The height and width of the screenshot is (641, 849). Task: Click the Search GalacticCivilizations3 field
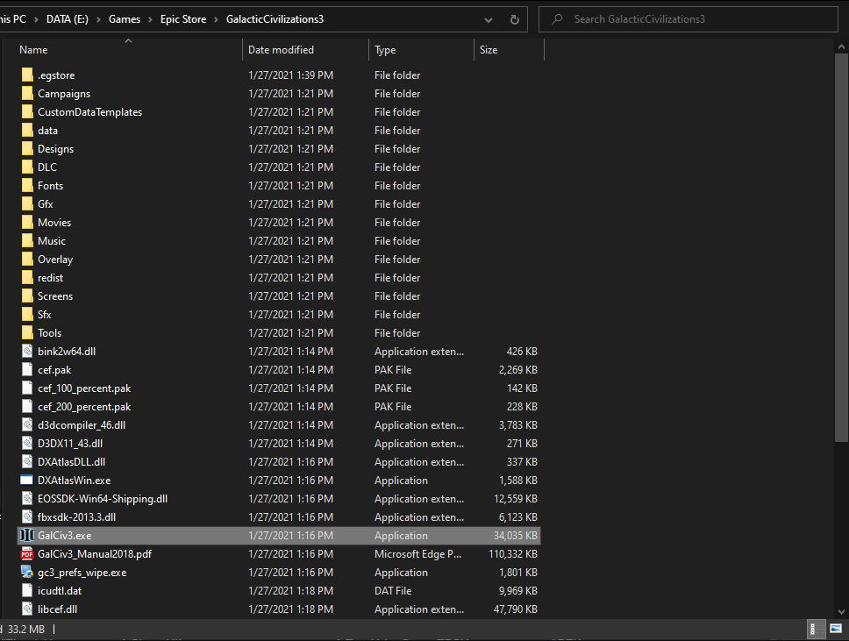tap(688, 19)
